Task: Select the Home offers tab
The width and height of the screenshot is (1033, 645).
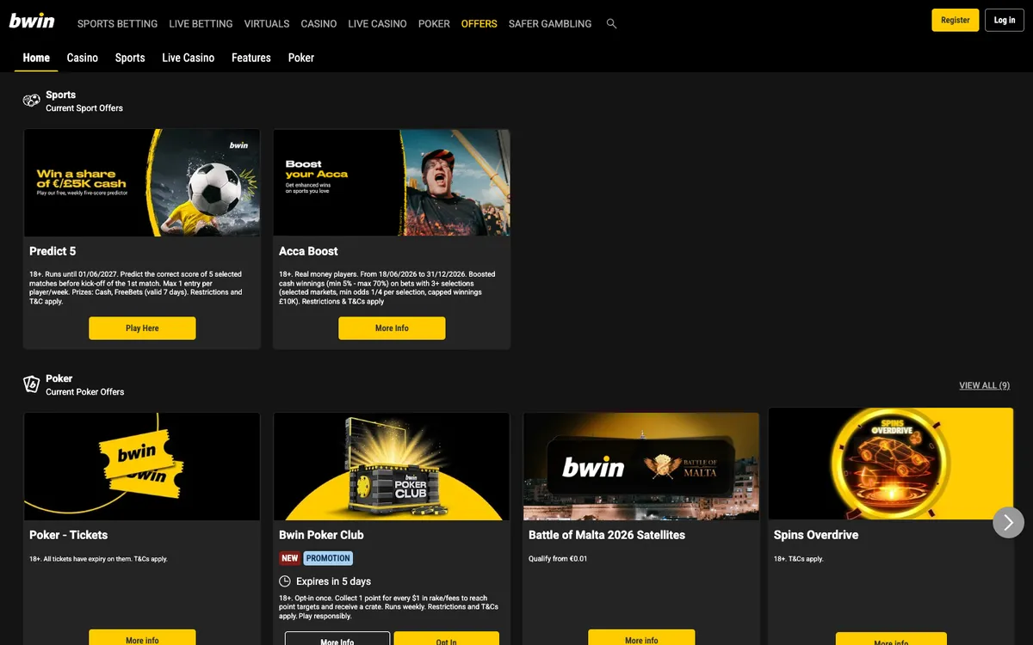Action: [36, 58]
